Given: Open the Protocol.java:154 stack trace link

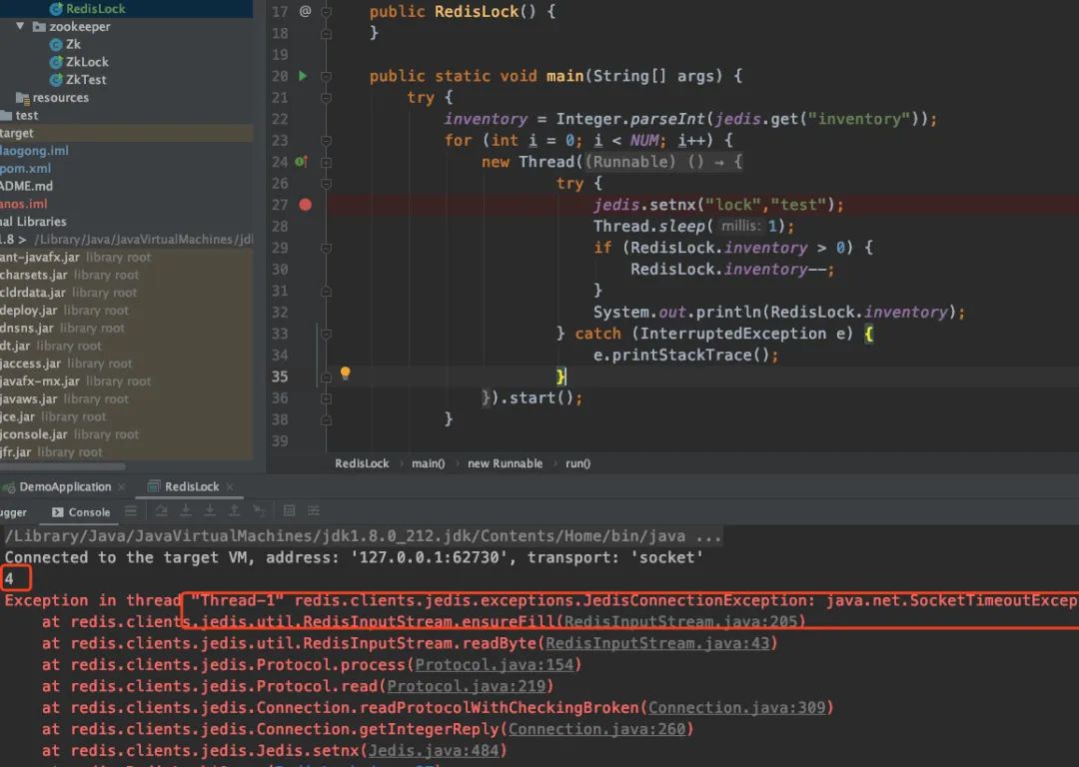Looking at the screenshot, I should (495, 664).
